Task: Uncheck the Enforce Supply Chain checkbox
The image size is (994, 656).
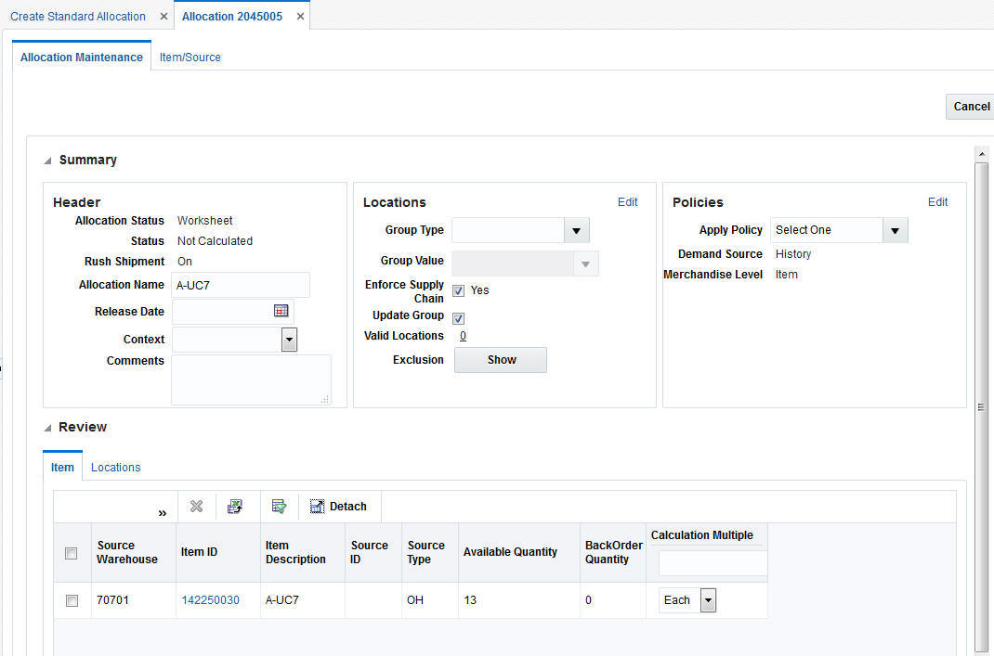Action: [x=458, y=289]
